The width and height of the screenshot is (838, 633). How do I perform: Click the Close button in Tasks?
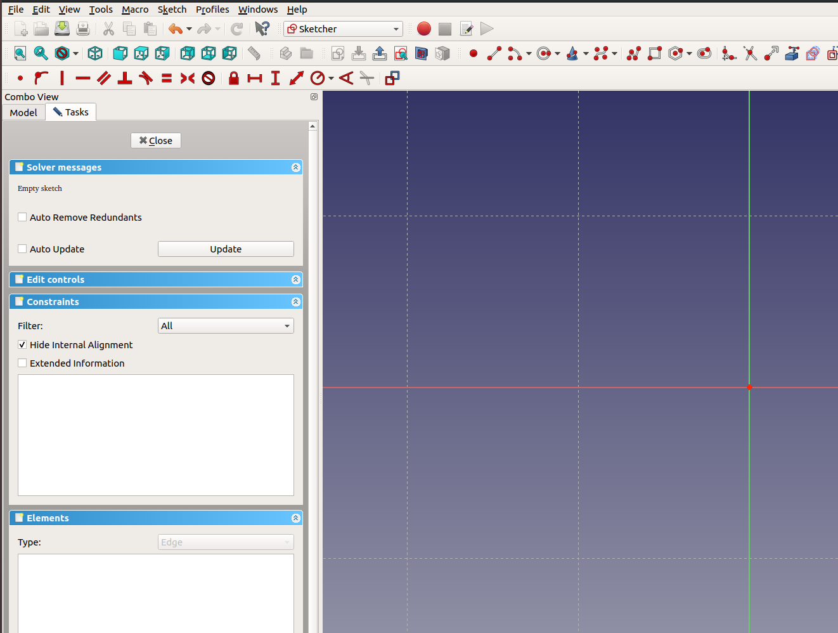pyautogui.click(x=156, y=140)
